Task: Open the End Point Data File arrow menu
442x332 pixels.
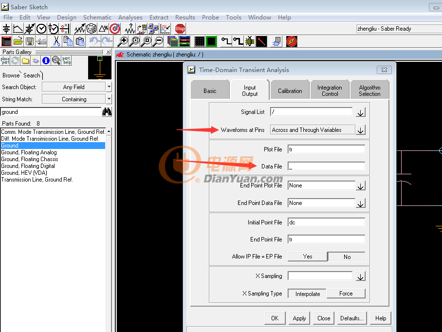Action: pyautogui.click(x=361, y=203)
